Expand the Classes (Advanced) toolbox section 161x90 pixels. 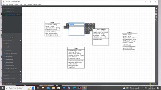point(21,72)
